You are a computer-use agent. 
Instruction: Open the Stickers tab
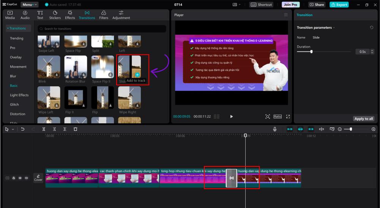click(x=55, y=15)
